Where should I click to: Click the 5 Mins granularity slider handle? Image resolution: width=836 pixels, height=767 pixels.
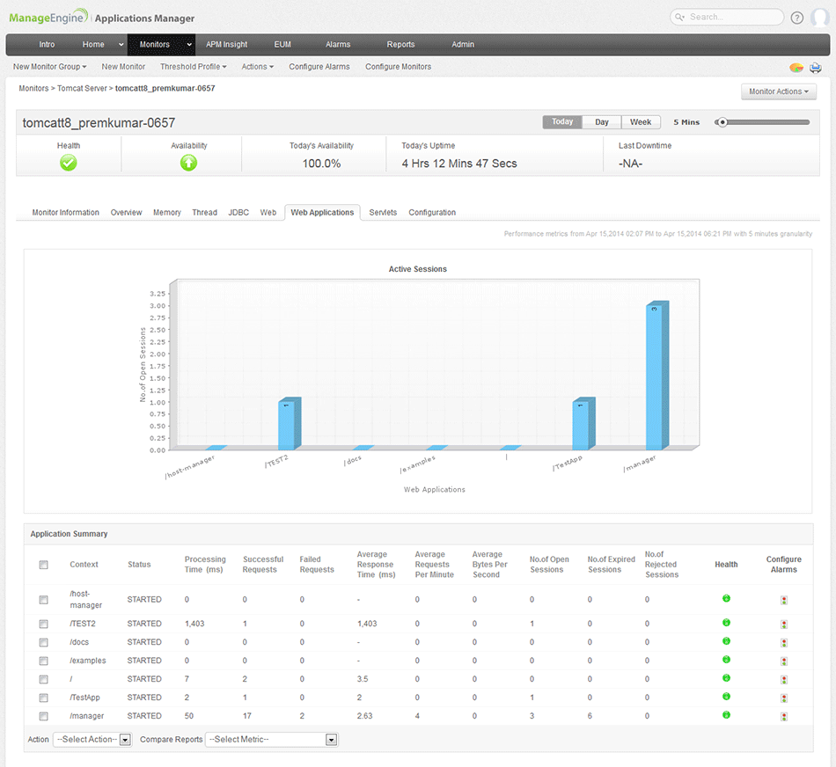click(x=722, y=122)
